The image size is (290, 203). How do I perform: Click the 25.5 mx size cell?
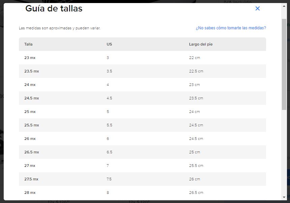click(x=31, y=125)
